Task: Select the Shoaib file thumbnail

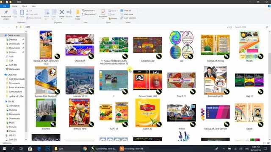Action: [x=249, y=45]
